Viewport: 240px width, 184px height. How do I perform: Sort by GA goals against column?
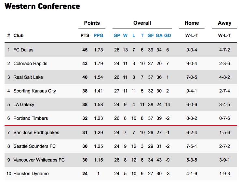click(x=159, y=35)
